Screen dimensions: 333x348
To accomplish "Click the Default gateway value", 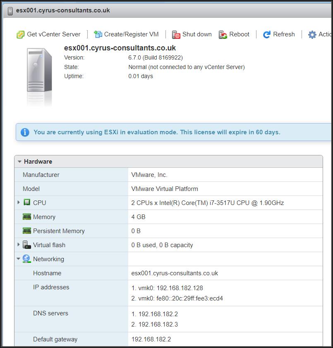I will tap(151, 339).
